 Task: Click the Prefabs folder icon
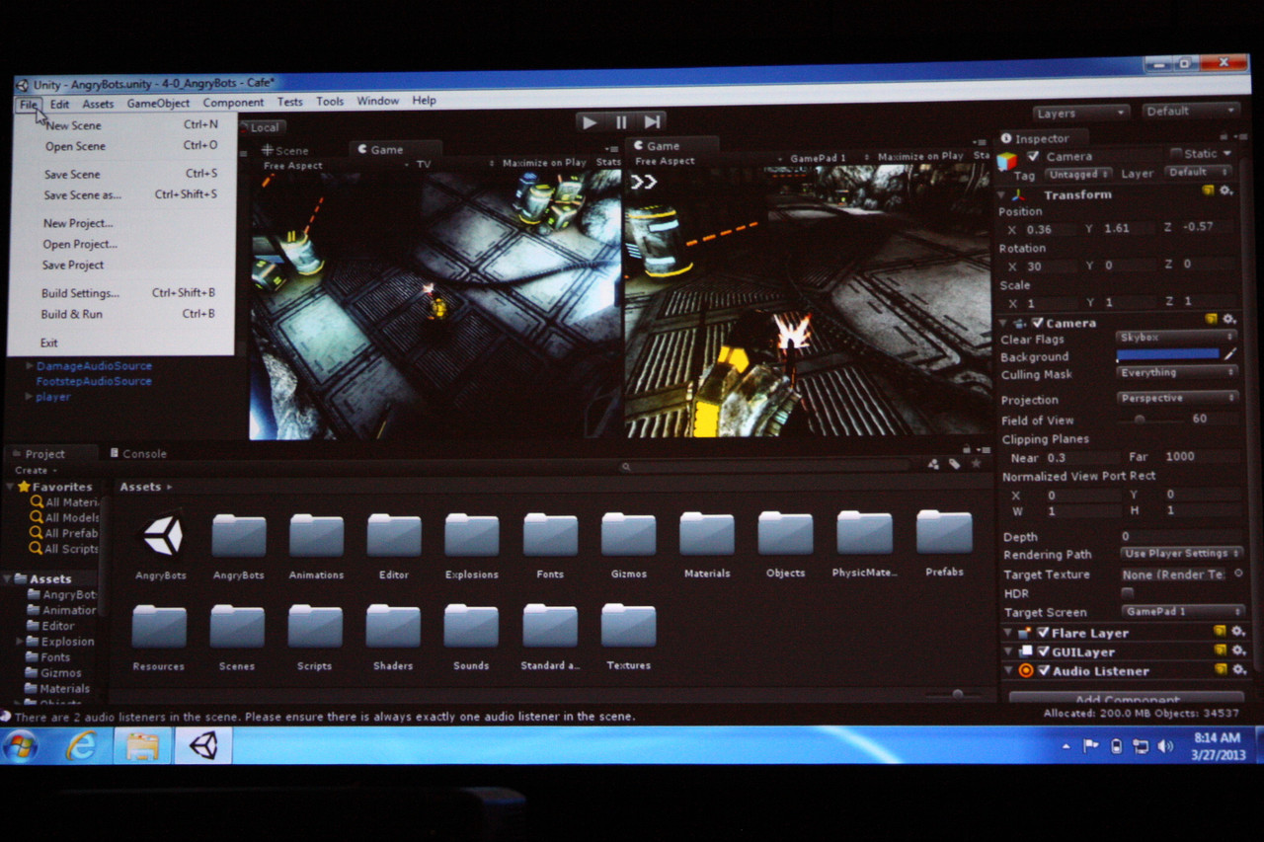pyautogui.click(x=944, y=533)
